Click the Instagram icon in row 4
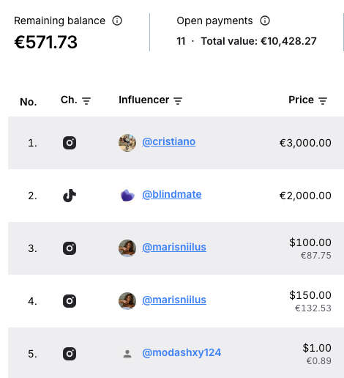The width and height of the screenshot is (344, 378). pyautogui.click(x=70, y=301)
